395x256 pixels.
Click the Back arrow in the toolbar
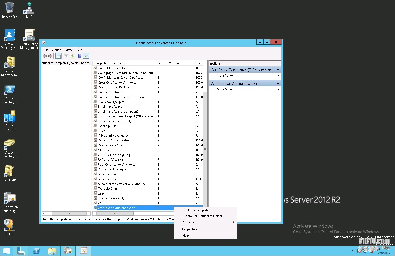tap(45, 56)
